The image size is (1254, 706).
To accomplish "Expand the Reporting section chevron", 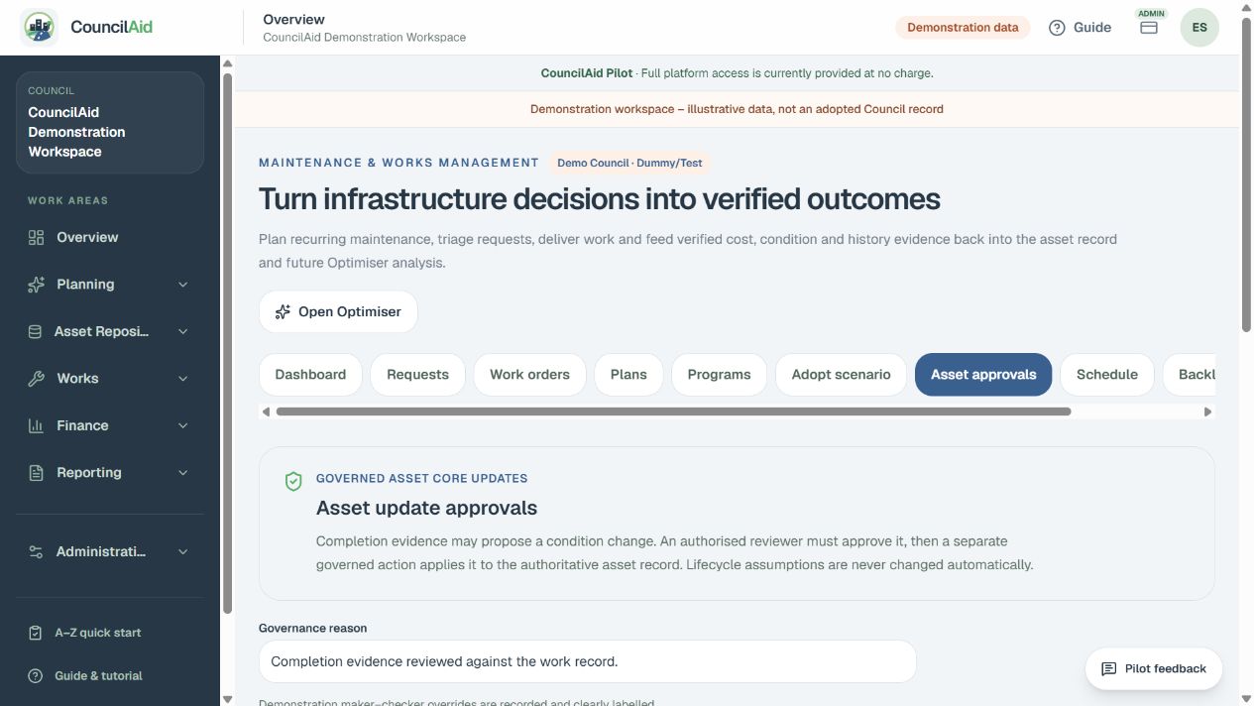I will click(x=182, y=473).
